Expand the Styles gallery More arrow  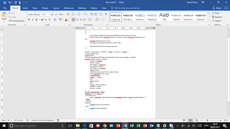[x=208, y=20]
